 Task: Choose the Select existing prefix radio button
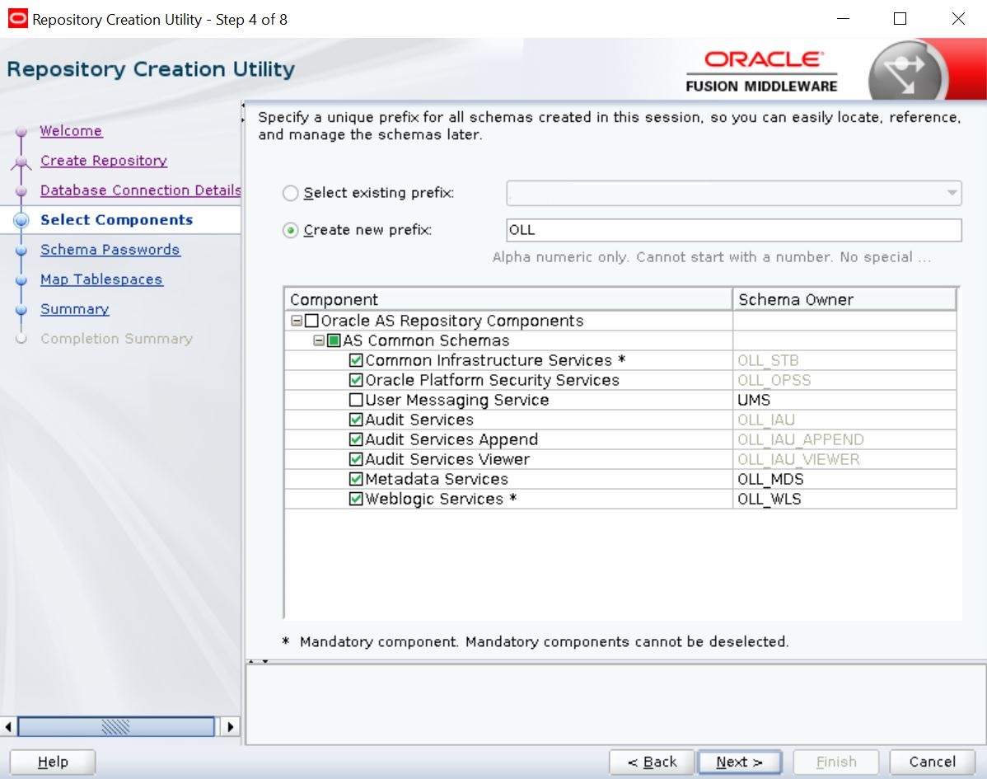pyautogui.click(x=290, y=194)
